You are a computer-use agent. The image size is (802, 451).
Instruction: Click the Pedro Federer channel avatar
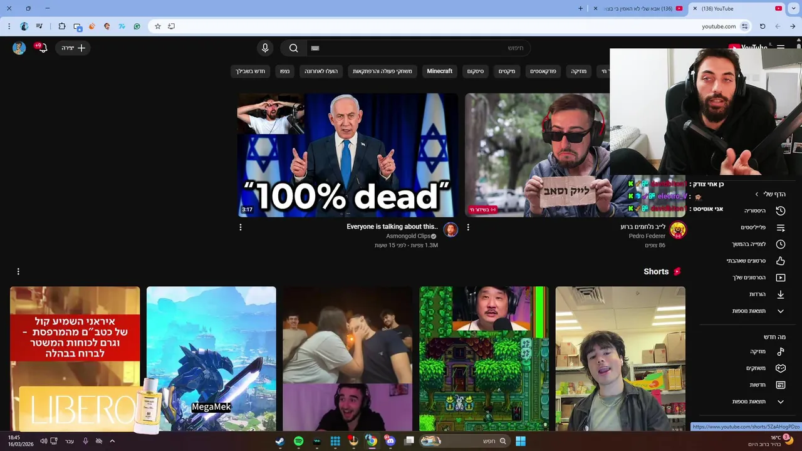point(677,230)
